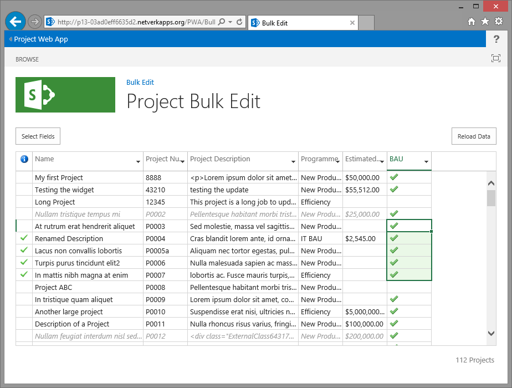The width and height of the screenshot is (512, 388).
Task: Click the browser back arrow button
Action: coord(16,22)
